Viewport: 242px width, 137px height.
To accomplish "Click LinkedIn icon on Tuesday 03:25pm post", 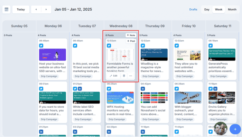I will (x=75, y=132).
